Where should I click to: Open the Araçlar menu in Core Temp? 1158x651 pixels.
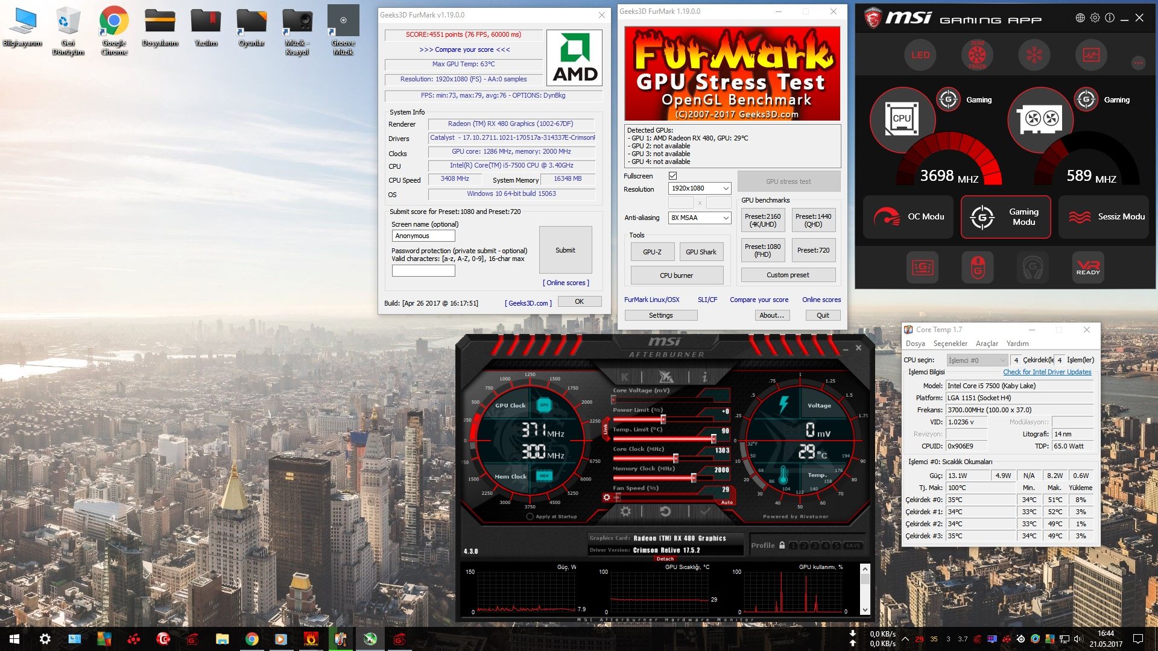click(987, 344)
